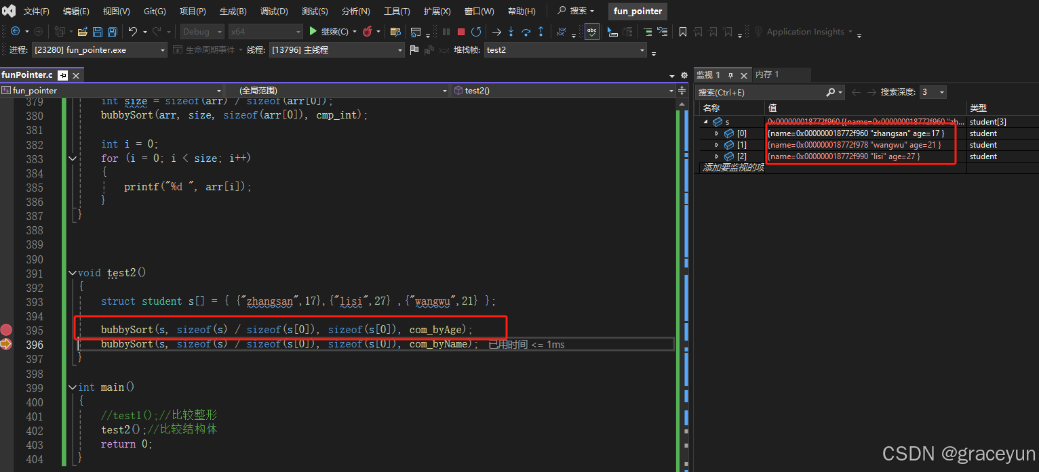Click the 搜索 search button in title bar
Image resolution: width=1039 pixels, height=472 pixels.
click(576, 11)
